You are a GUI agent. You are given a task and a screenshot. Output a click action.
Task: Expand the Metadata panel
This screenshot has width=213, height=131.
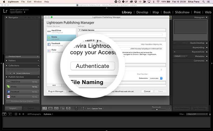206,56
